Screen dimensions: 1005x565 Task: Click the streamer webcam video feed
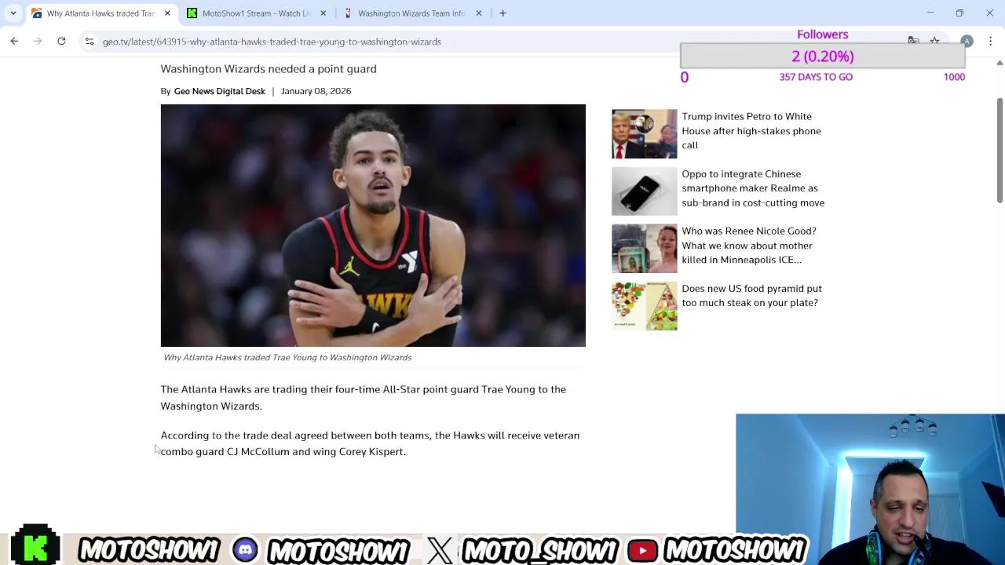[x=870, y=489]
